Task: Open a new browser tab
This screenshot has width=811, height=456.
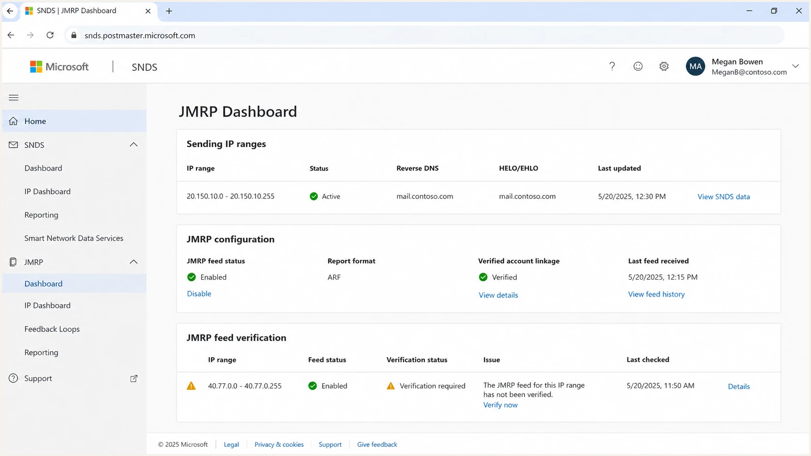Action: coord(169,11)
